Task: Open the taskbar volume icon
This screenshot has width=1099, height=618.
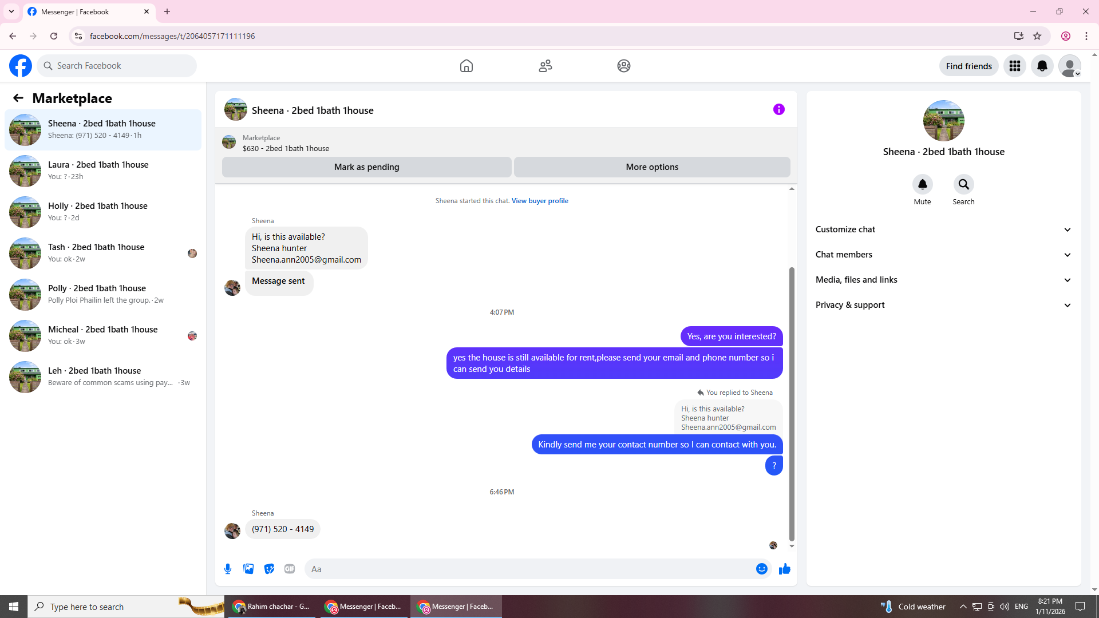Action: (x=1005, y=607)
